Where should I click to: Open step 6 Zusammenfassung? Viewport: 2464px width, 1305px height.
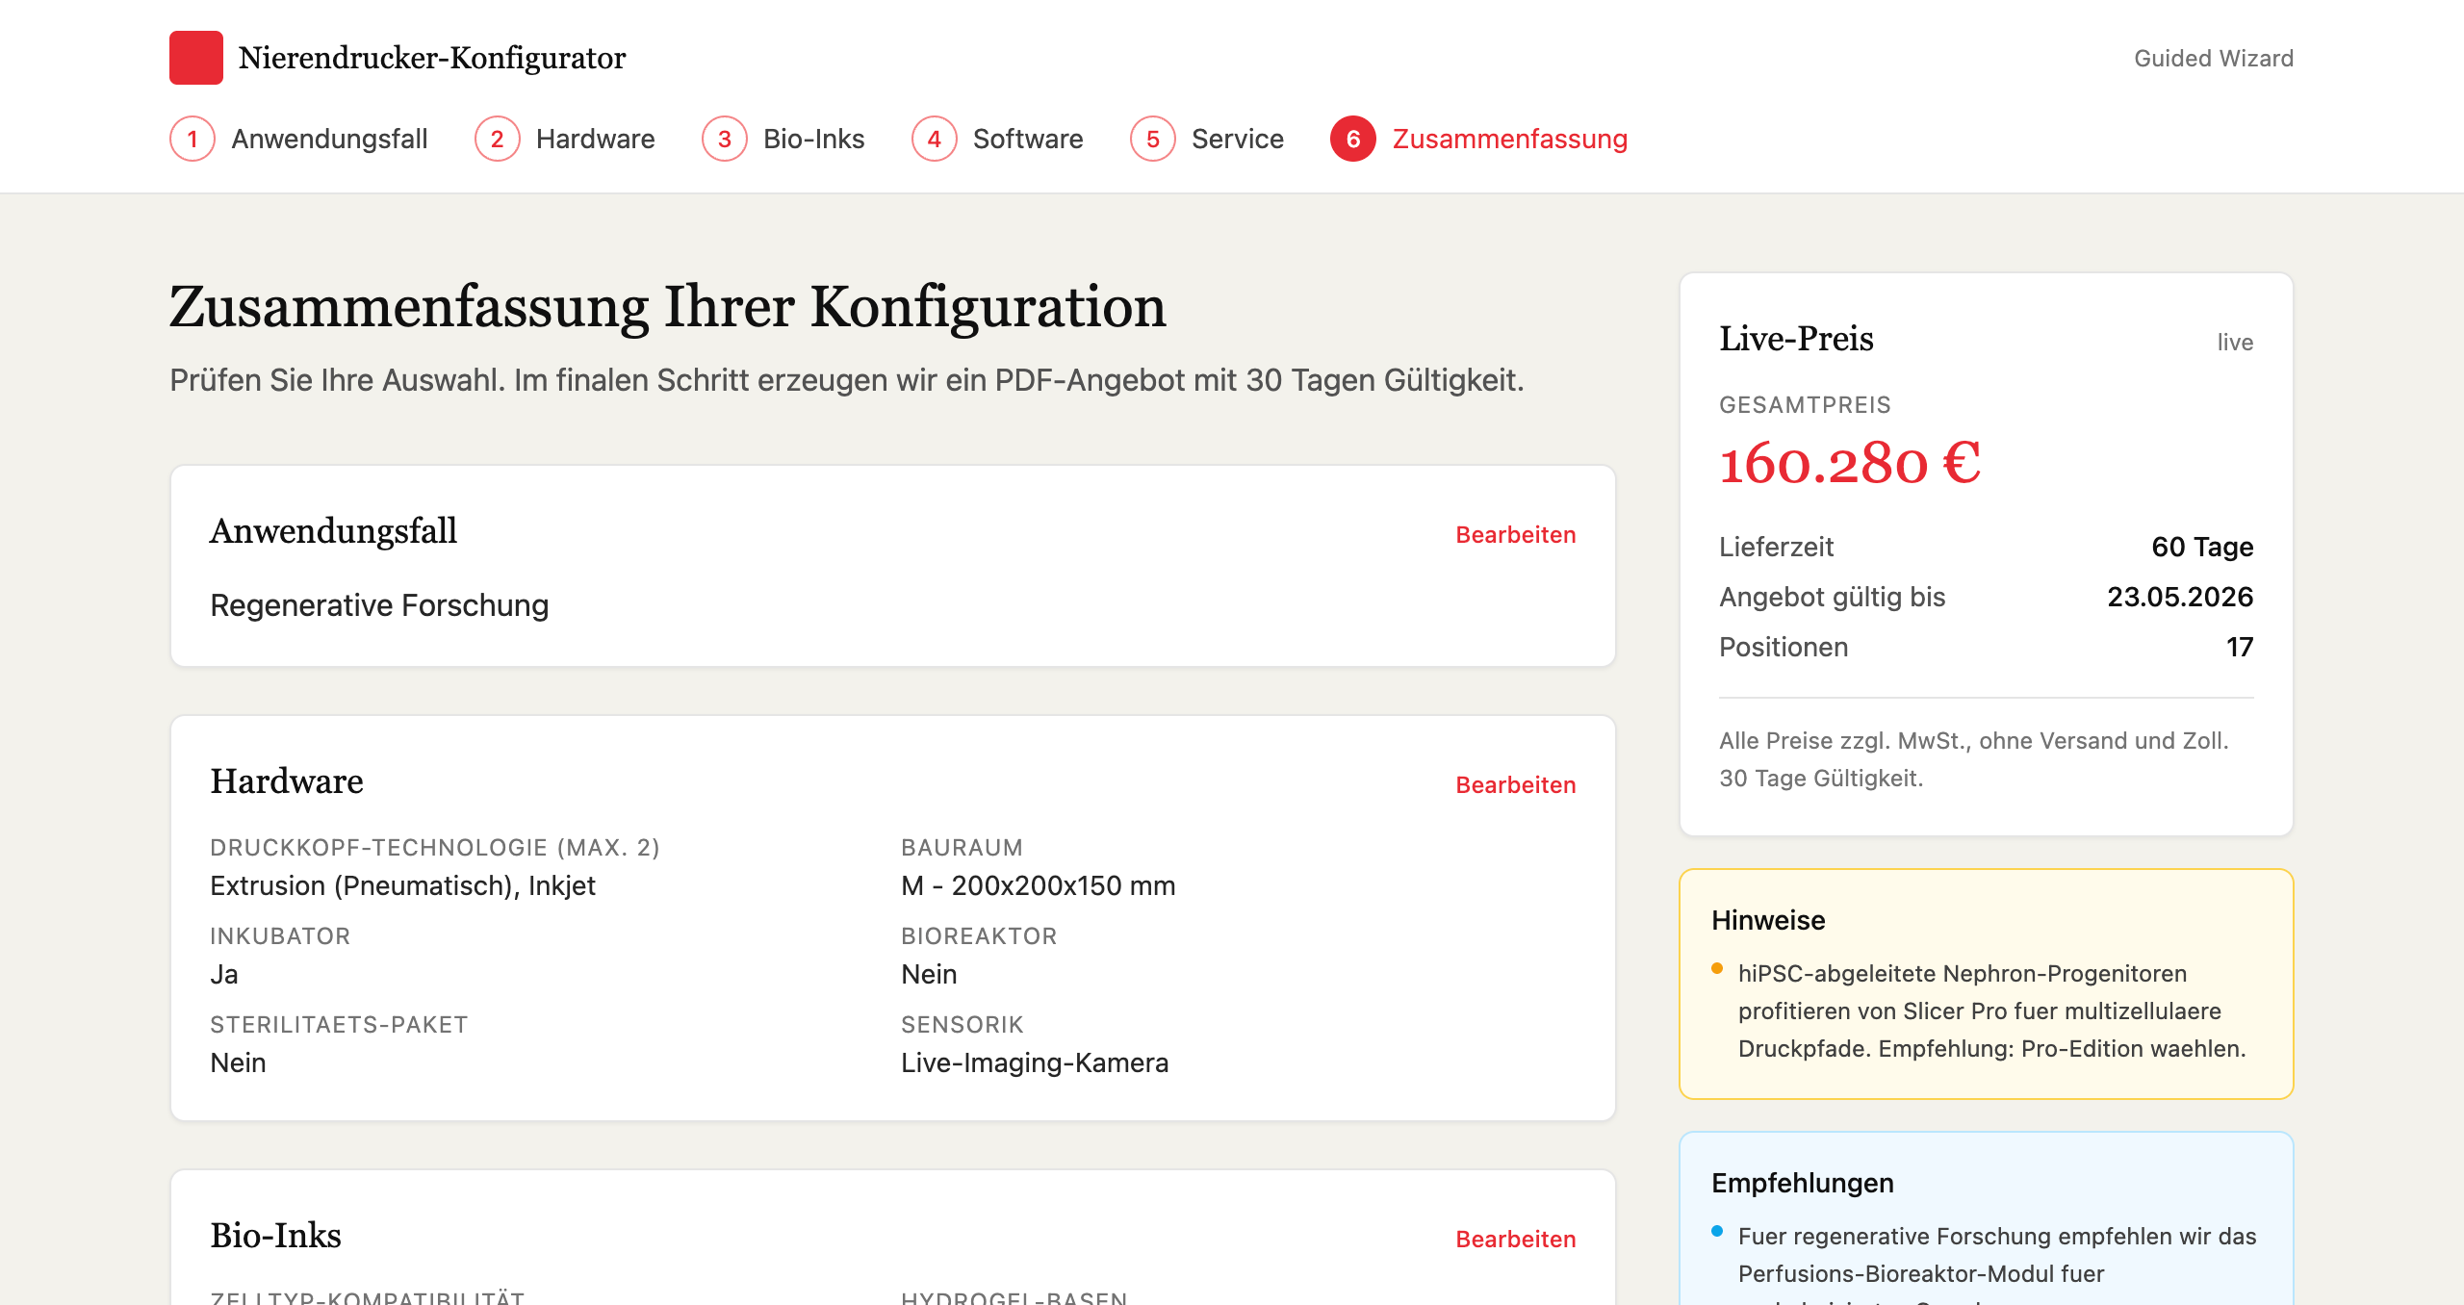1479,139
